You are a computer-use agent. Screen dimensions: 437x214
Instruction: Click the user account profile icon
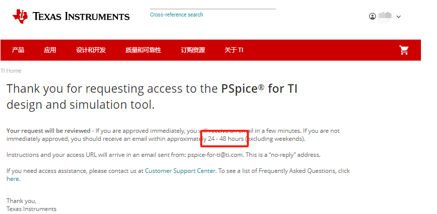click(372, 17)
